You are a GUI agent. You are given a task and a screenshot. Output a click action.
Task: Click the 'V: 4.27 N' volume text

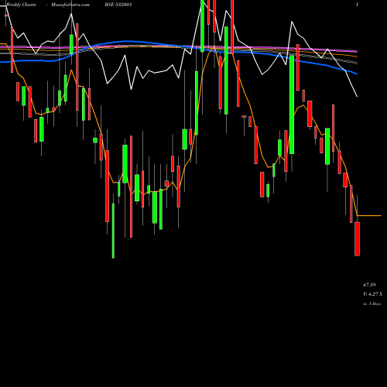coord(372,294)
